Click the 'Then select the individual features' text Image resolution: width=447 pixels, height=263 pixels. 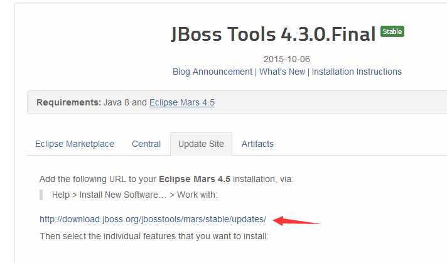(154, 236)
